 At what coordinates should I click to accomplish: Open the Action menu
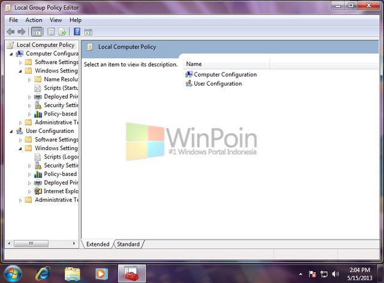click(x=34, y=20)
